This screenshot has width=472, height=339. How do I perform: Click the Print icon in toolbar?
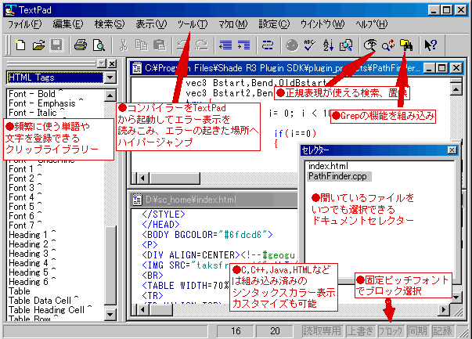tap(81, 45)
